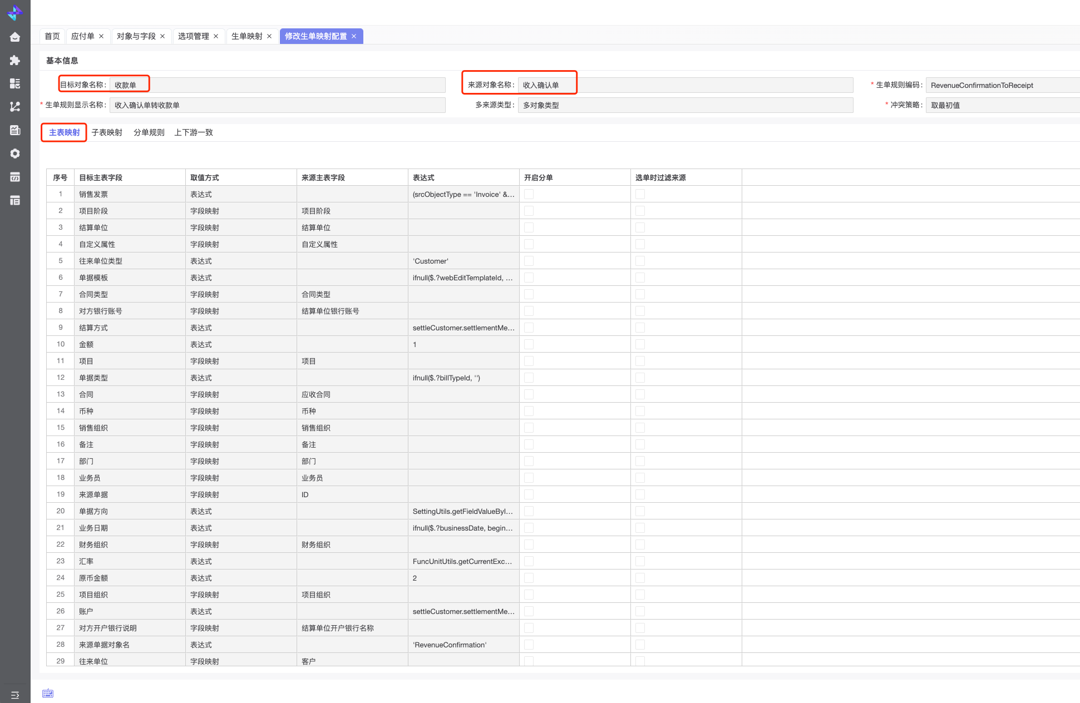Open the 冲突策略 dropdown
Viewport: 1080px width, 703px height.
point(1002,105)
